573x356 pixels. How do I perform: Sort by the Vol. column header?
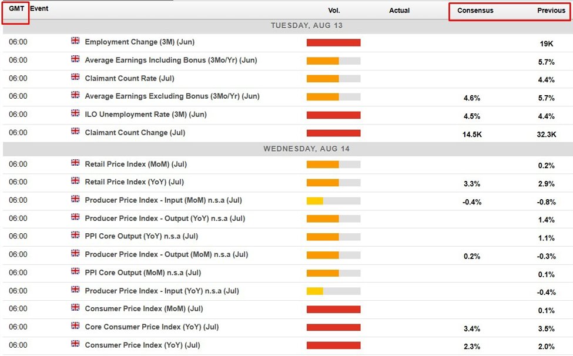coord(334,11)
